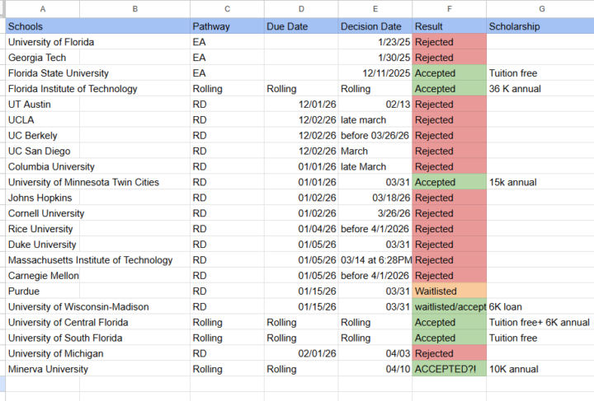
Task: Click South Florida's Tuition free cell
Action: click(x=540, y=338)
